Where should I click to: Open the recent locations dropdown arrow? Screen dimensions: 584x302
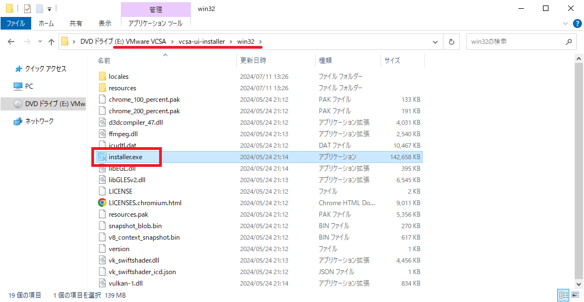click(40, 42)
